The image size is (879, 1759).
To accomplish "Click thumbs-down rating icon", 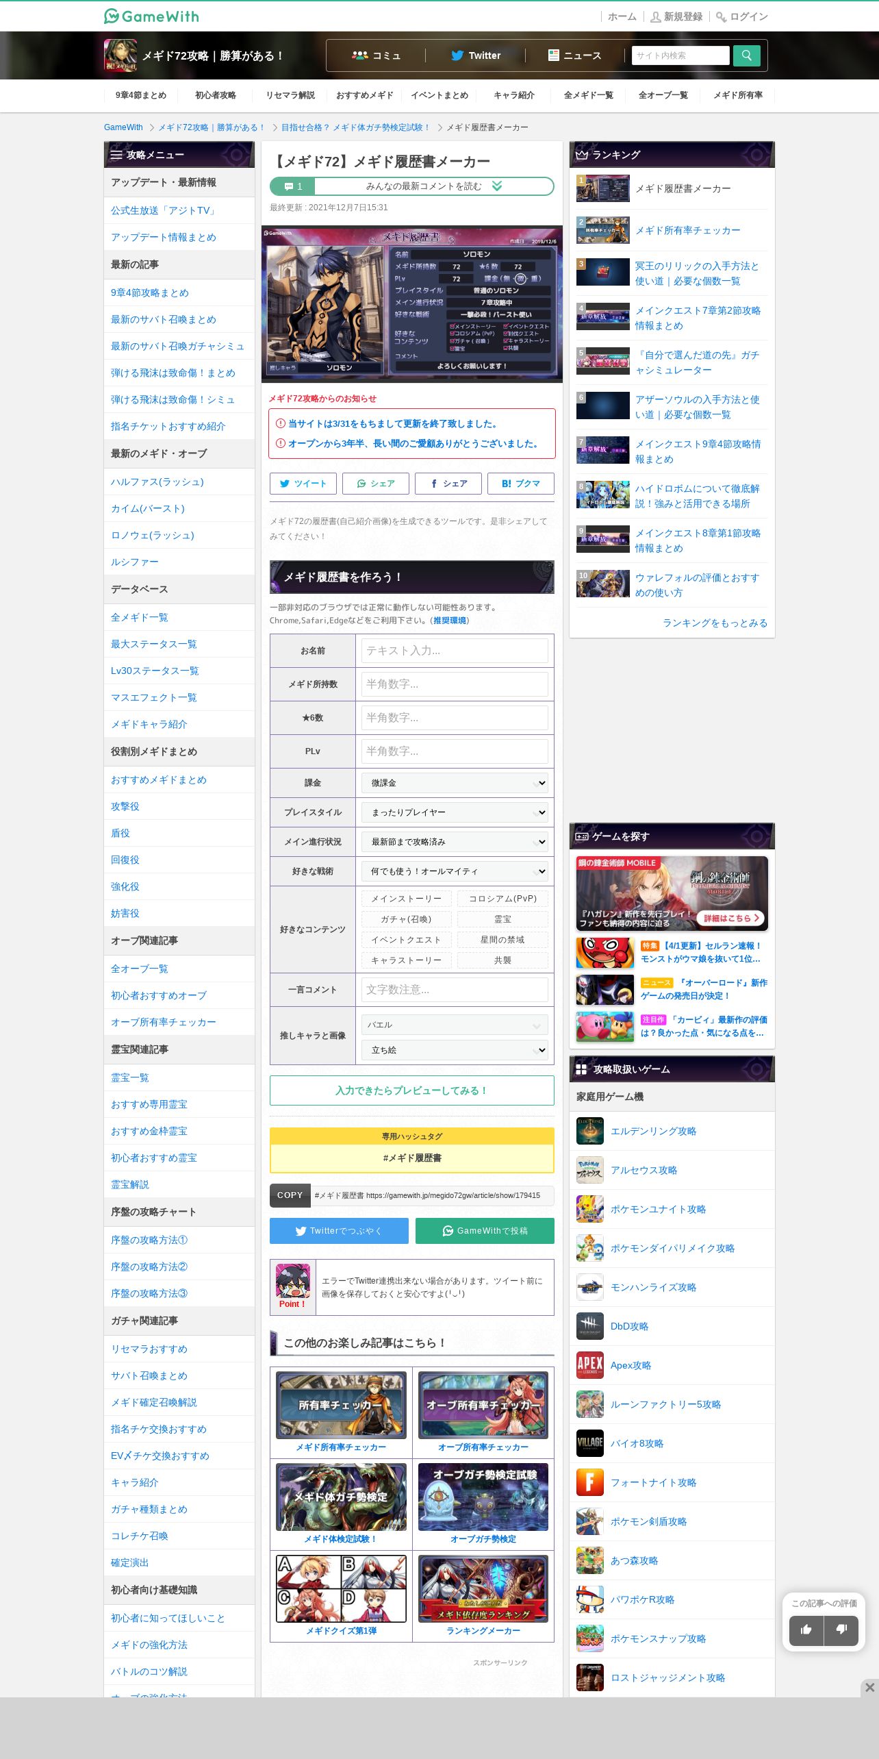I will point(841,1630).
